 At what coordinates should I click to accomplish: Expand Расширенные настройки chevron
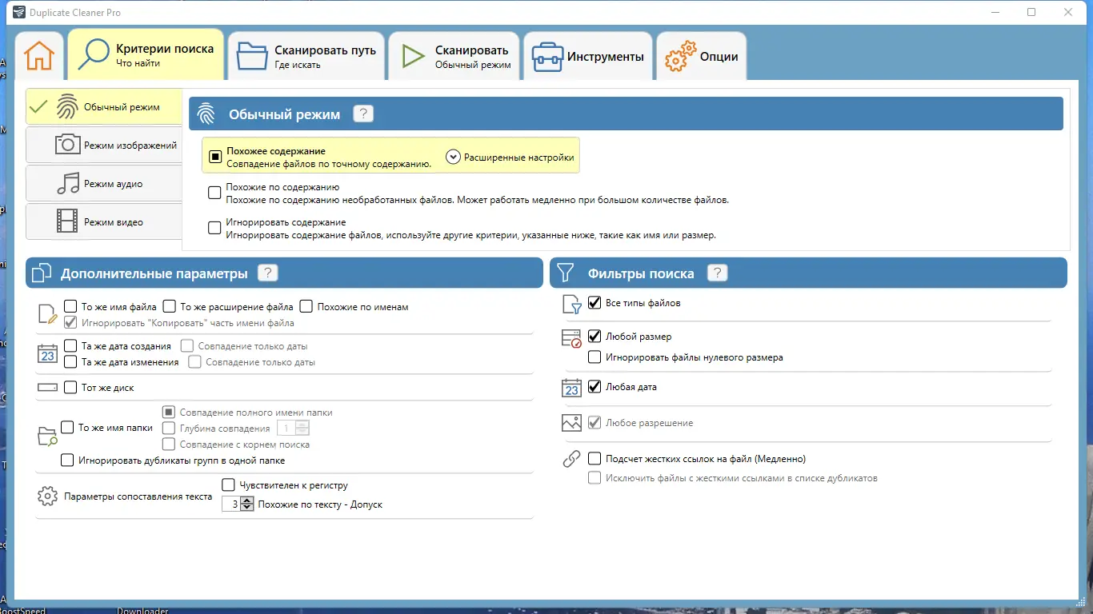pos(453,157)
